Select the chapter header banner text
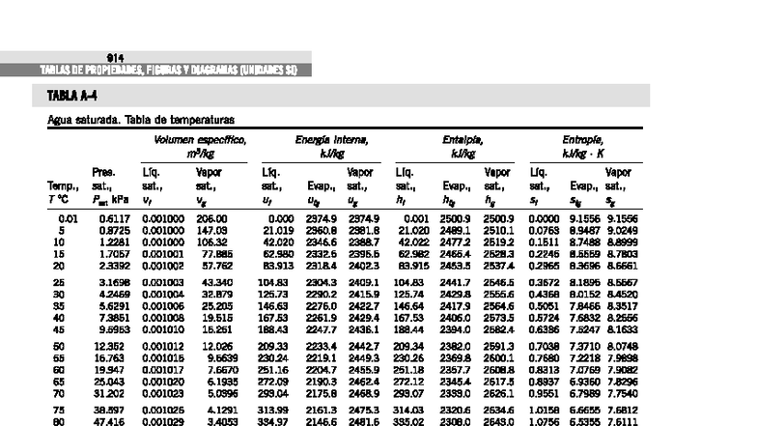The width and height of the screenshot is (757, 426). point(168,70)
